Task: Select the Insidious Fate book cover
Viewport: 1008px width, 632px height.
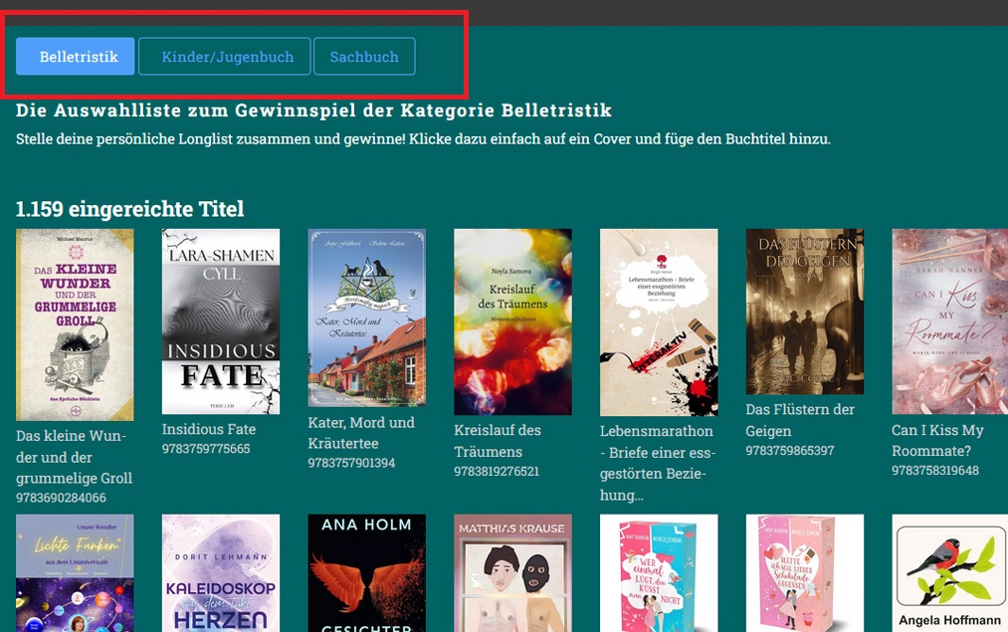Action: [x=221, y=321]
